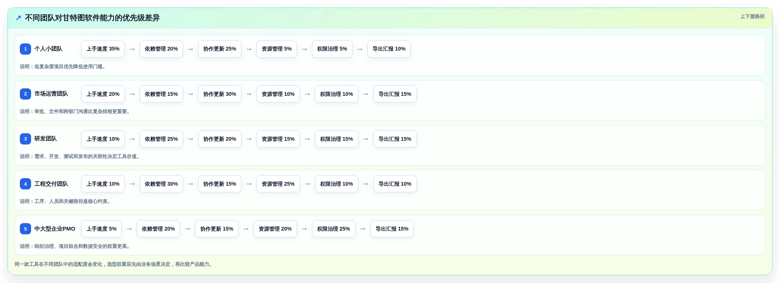Click the 工程交付团队 row label
The image size is (780, 283).
point(51,184)
